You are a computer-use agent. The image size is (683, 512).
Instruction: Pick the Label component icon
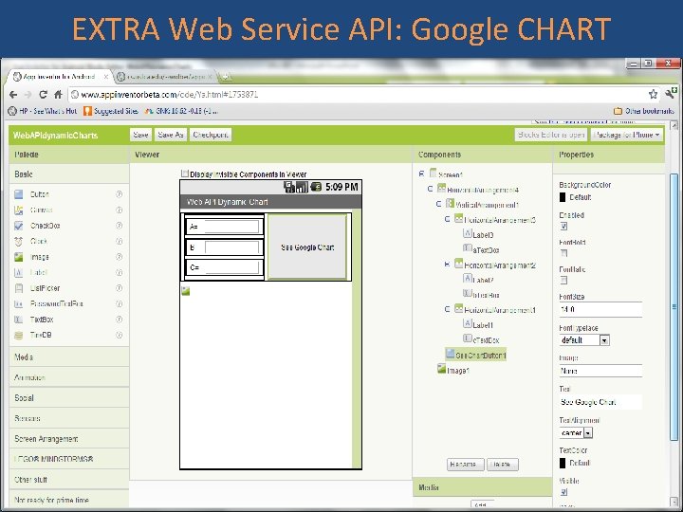coord(18,272)
